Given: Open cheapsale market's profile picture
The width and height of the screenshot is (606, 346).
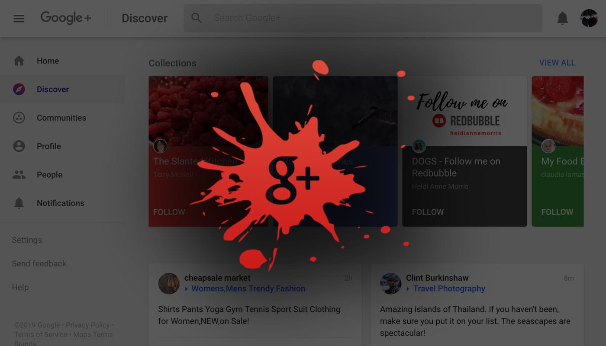Looking at the screenshot, I should coord(169,284).
